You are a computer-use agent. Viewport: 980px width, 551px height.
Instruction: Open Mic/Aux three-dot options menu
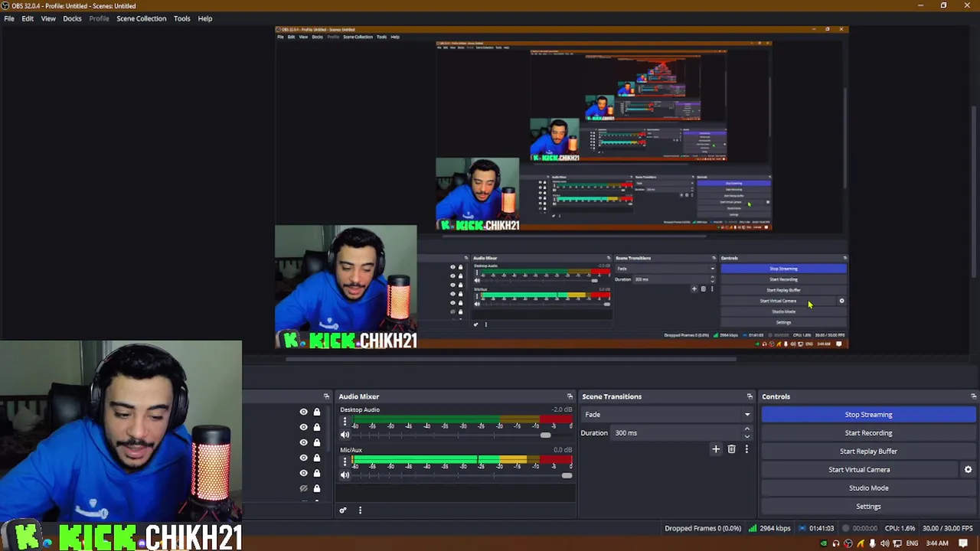(345, 461)
